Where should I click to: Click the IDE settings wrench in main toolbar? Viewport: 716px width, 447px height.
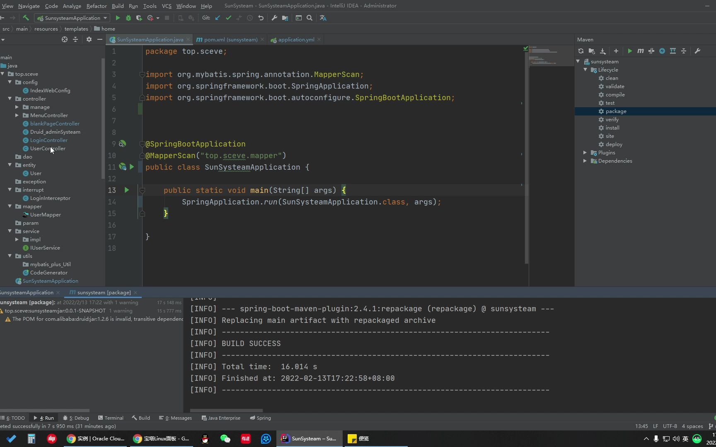(x=274, y=18)
